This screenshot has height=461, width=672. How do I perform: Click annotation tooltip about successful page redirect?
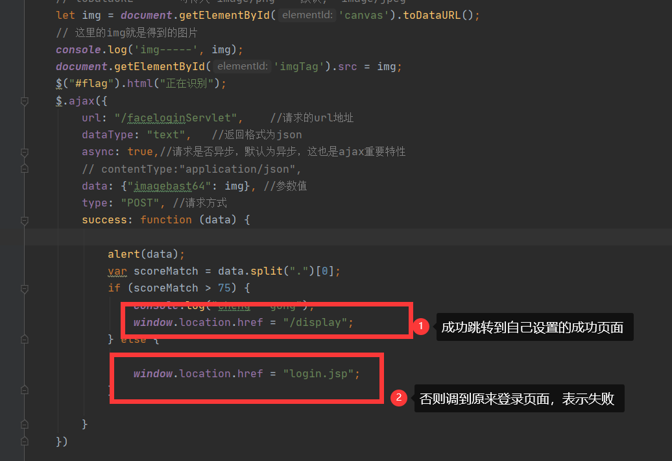(534, 327)
